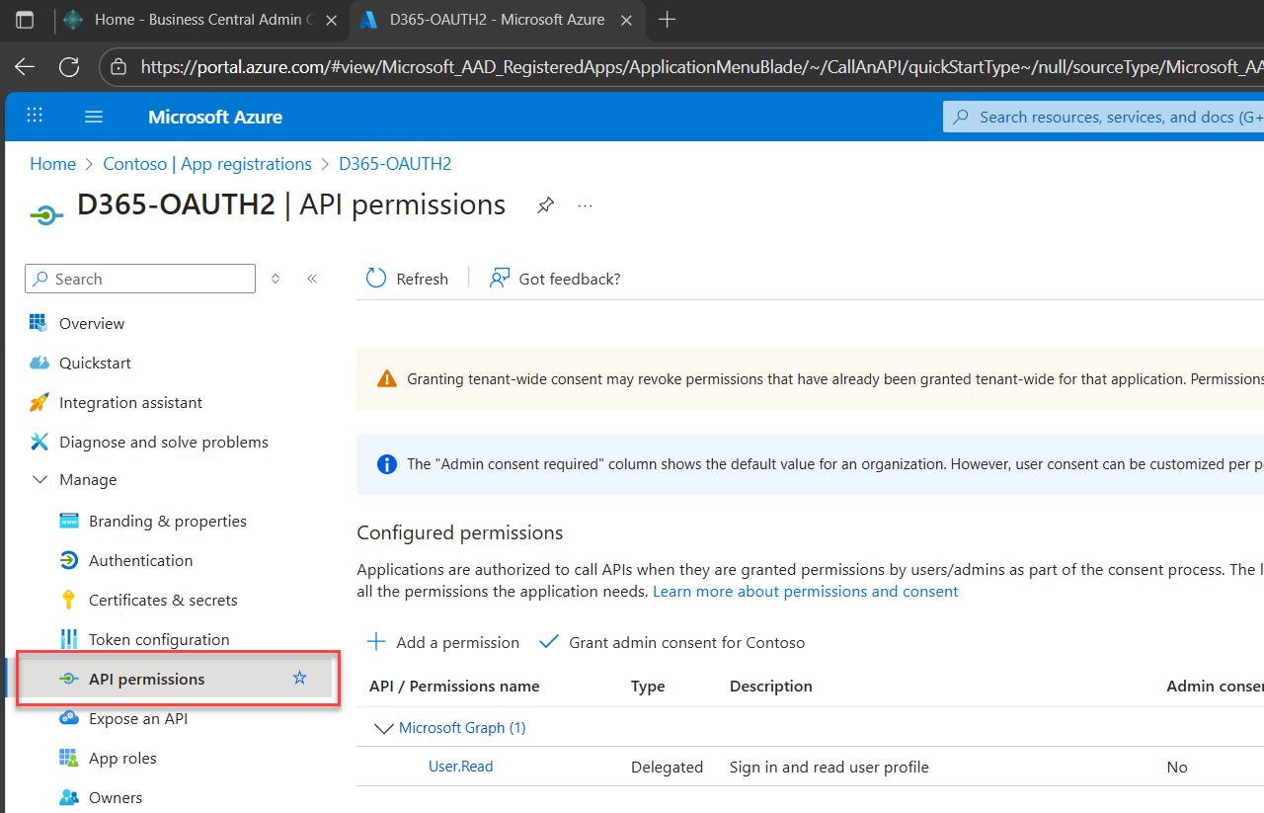Open Quickstart in the side menu
This screenshot has width=1264, height=813.
95,363
